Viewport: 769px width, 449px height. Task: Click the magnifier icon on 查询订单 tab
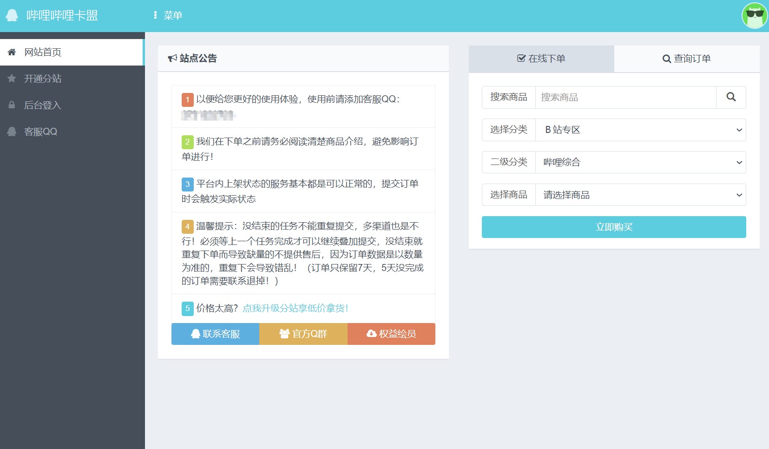click(667, 59)
